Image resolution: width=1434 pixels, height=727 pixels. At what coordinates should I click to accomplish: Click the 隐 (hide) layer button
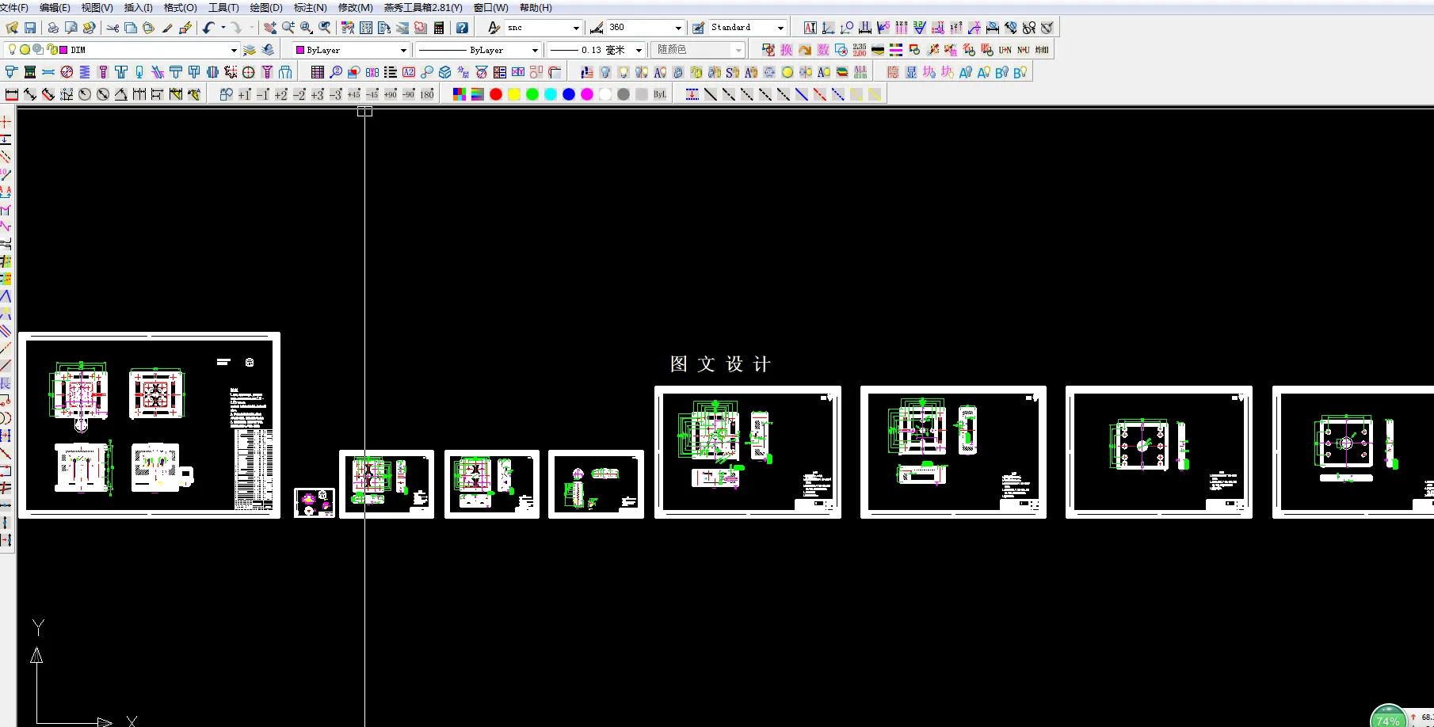pos(893,72)
